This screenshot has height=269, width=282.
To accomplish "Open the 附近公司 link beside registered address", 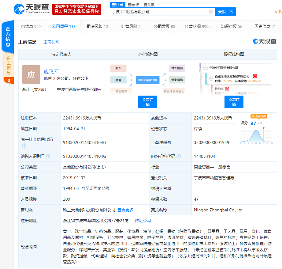I will pyautogui.click(x=142, y=221).
